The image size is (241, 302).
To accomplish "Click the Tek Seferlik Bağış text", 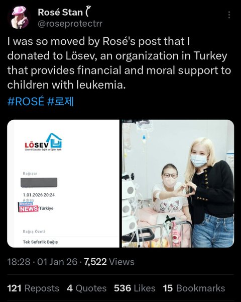I will 40,242.
